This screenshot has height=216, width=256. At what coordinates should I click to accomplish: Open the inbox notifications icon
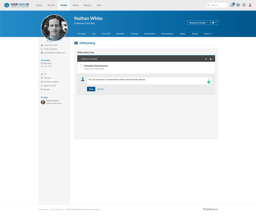tap(232, 5)
